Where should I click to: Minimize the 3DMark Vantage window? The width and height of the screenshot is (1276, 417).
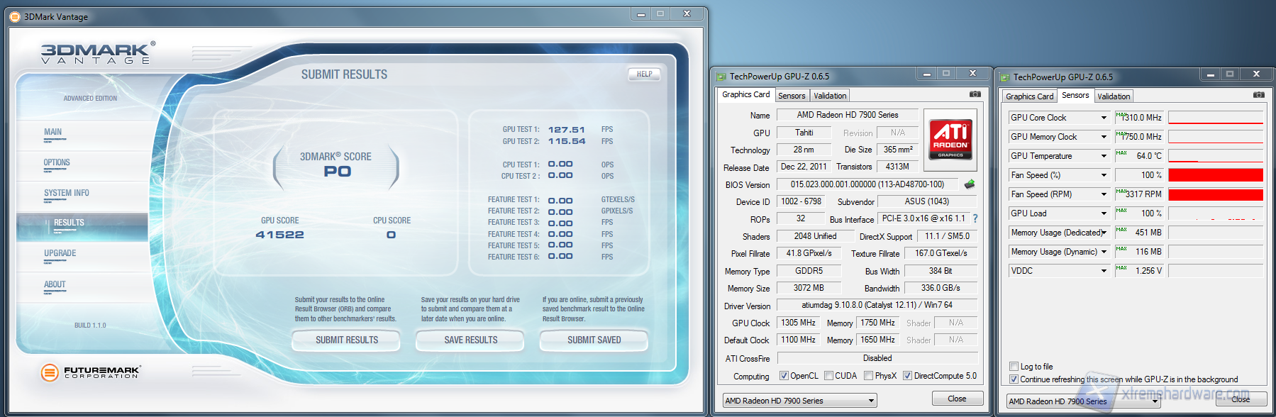point(640,14)
